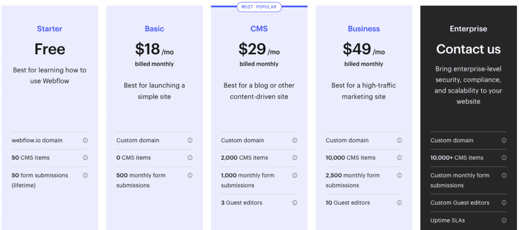Click info icon beside 3 Guest editors
519x230 pixels.
point(294,203)
